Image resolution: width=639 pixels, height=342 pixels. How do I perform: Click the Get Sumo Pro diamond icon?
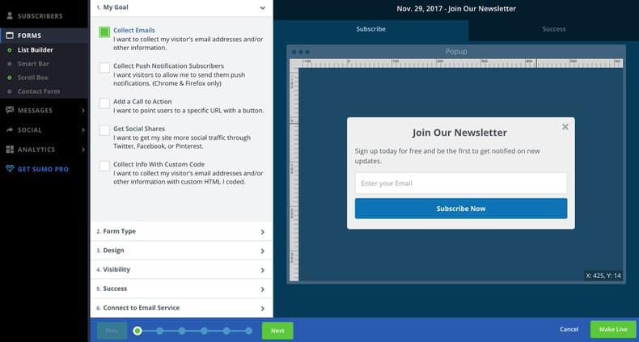10,169
